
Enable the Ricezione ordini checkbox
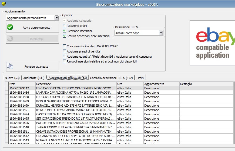tap(65, 26)
